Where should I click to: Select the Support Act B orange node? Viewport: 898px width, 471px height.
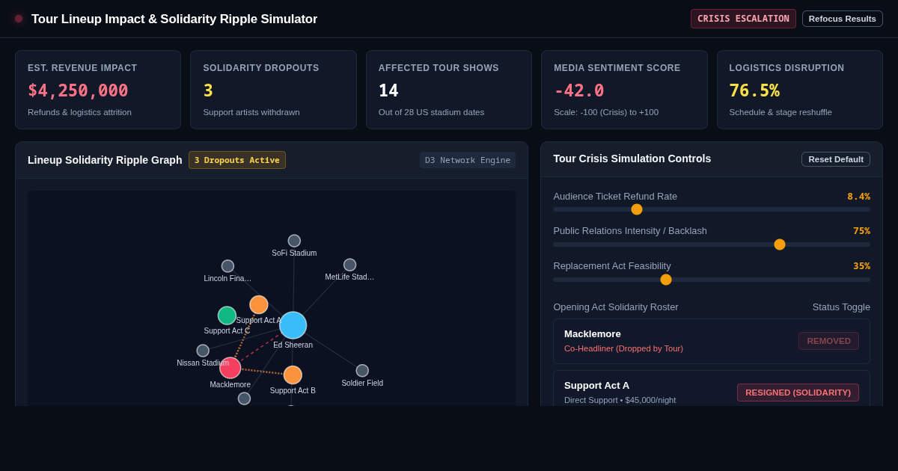pos(293,375)
